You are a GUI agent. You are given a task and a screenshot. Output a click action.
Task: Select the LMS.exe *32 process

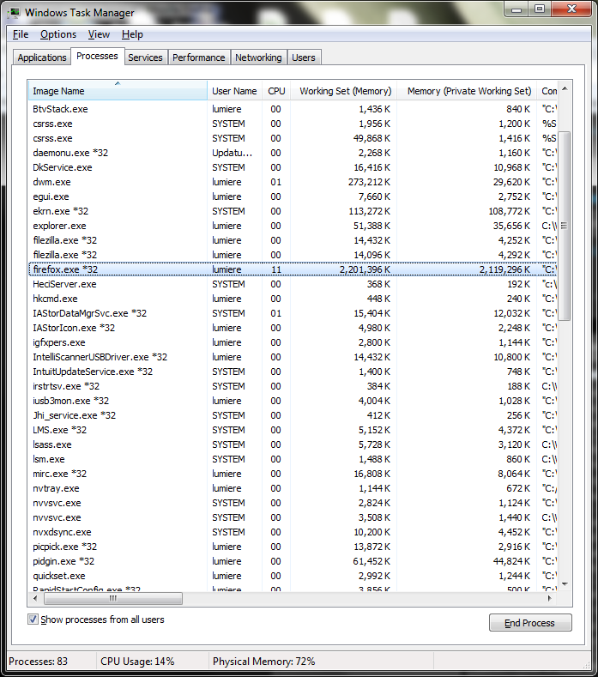[x=293, y=430]
